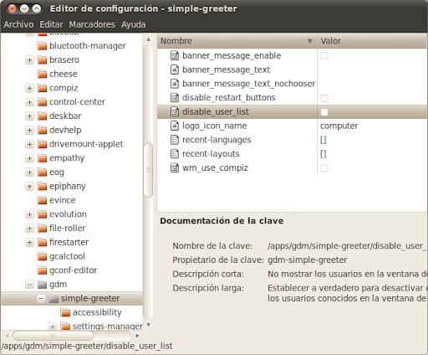Click the compiz folder icon
This screenshot has height=355, width=428.
point(42,88)
